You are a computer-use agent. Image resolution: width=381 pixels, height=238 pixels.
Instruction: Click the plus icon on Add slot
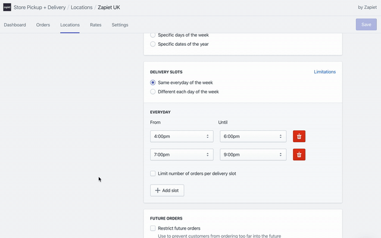click(158, 190)
